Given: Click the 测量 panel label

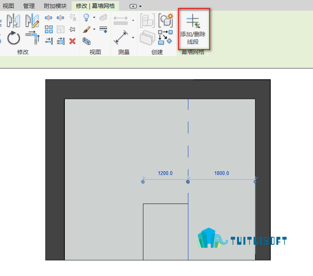Looking at the screenshot, I should point(124,52).
